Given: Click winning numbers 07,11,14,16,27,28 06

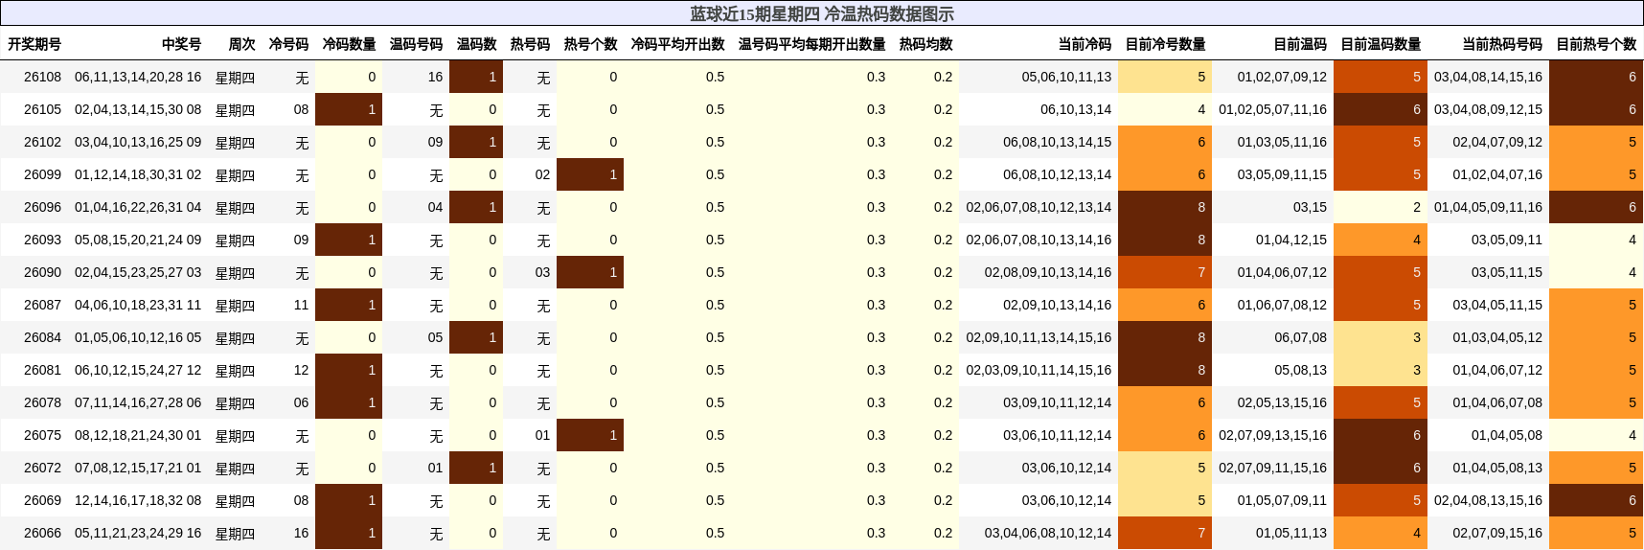Looking at the screenshot, I should 138,402.
